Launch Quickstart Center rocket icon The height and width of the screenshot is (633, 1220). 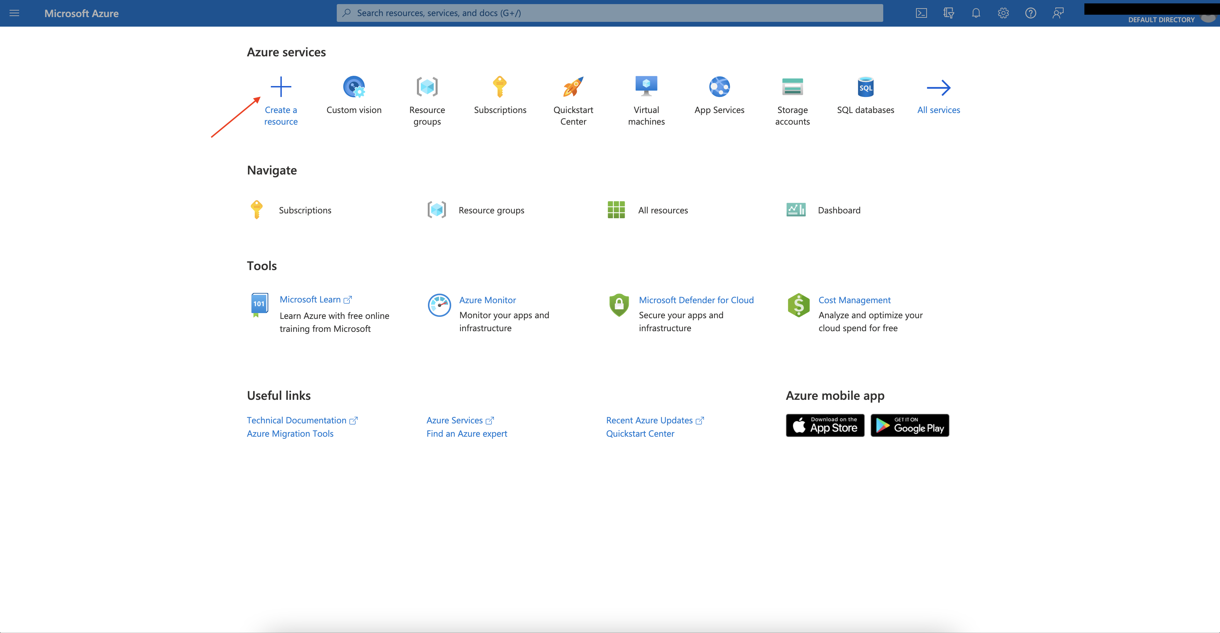pos(573,87)
